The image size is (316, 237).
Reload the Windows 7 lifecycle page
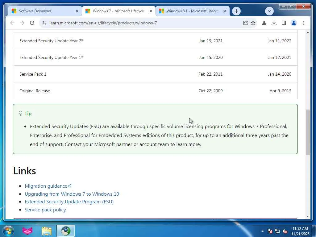[32, 23]
